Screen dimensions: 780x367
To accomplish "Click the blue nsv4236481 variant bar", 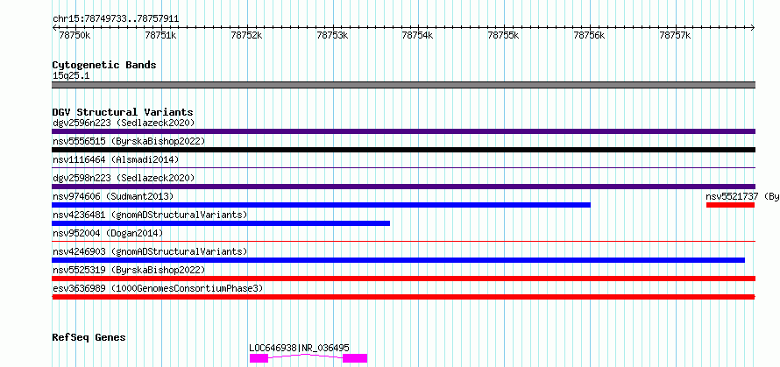I will [x=221, y=223].
